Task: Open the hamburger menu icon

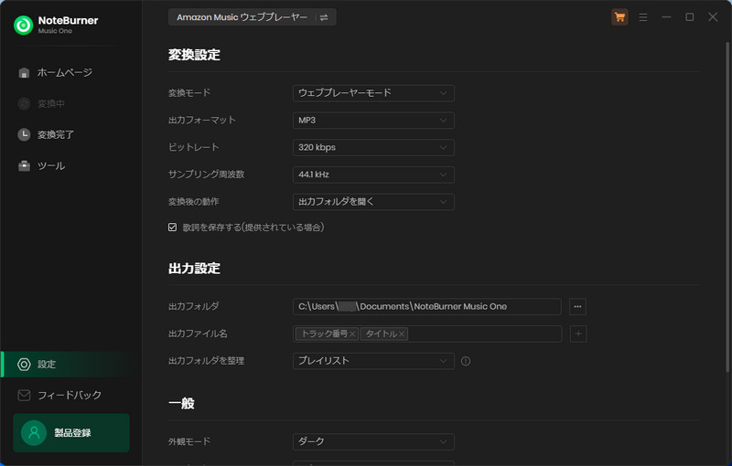Action: pos(643,17)
